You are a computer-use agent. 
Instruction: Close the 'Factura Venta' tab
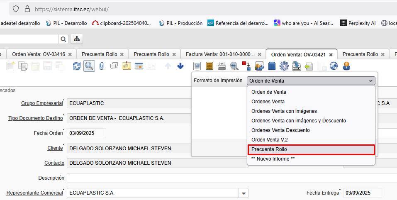pos(260,54)
